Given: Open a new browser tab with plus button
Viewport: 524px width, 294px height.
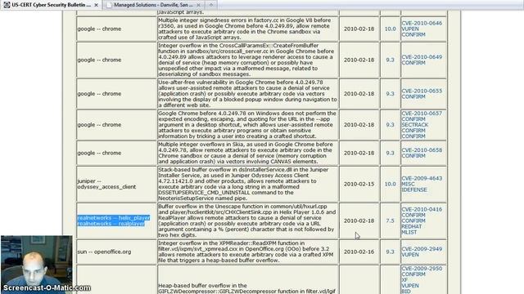Looking at the screenshot, I should 211,5.
